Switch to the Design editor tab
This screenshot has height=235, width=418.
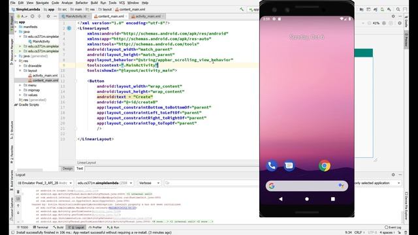tap(67, 168)
